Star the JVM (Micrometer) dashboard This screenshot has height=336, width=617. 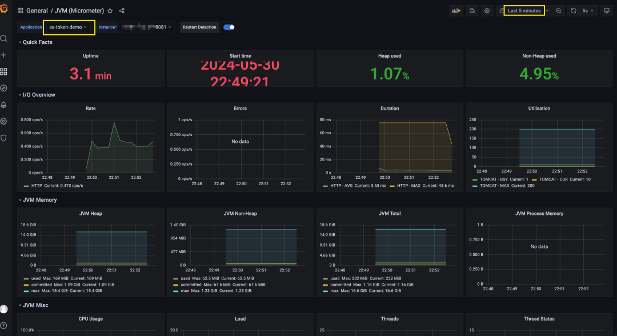coord(110,11)
